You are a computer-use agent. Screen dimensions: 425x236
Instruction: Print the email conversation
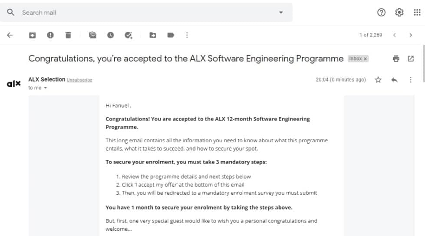396,59
